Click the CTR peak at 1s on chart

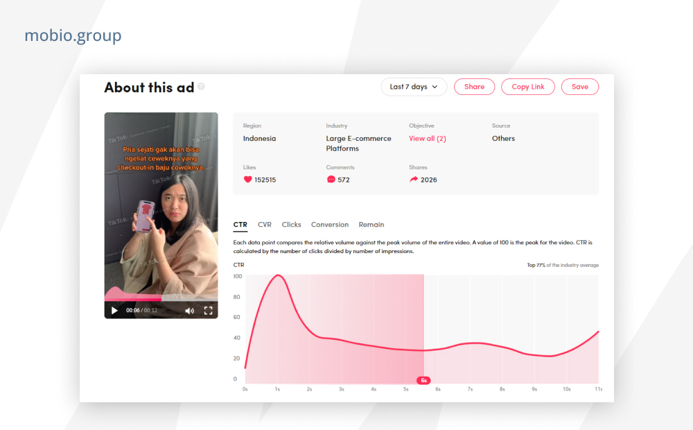pyautogui.click(x=278, y=275)
